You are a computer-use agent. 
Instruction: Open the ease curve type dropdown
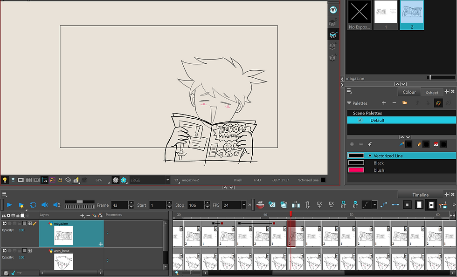[375, 205]
